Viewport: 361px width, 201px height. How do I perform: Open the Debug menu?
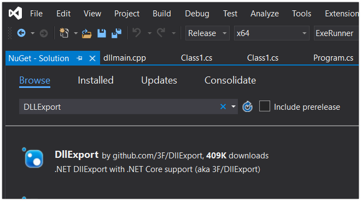(x=197, y=14)
